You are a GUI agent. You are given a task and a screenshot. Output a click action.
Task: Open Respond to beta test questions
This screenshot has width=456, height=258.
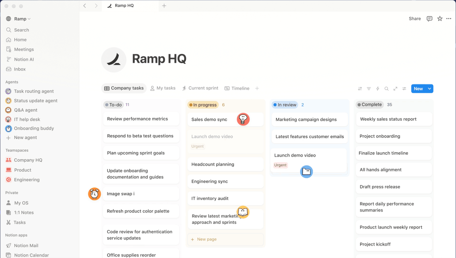pyautogui.click(x=141, y=136)
